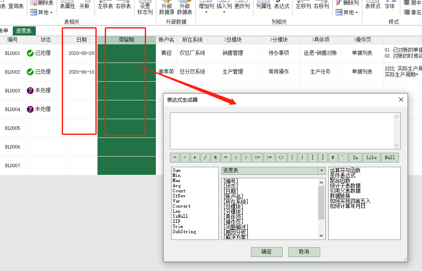Select the BL0005 row number cell
The height and width of the screenshot is (271, 422).
pyautogui.click(x=13, y=128)
